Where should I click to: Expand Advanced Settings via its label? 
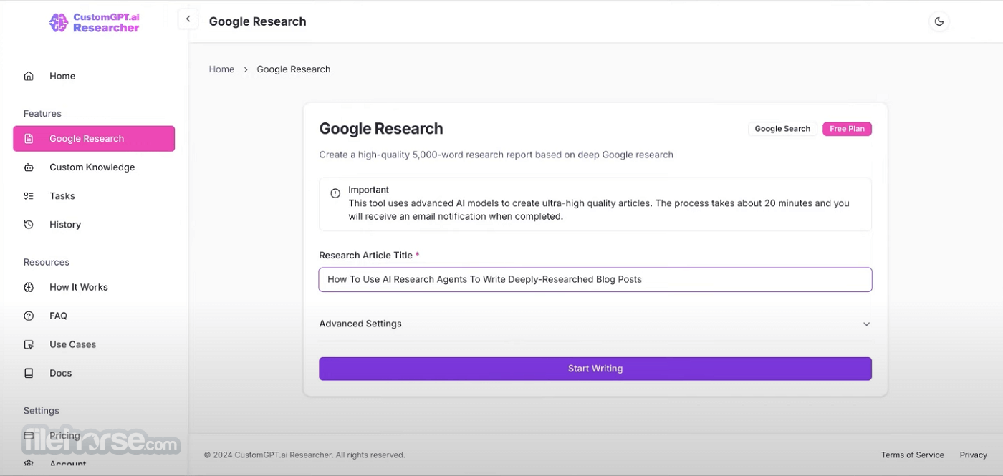coord(360,324)
